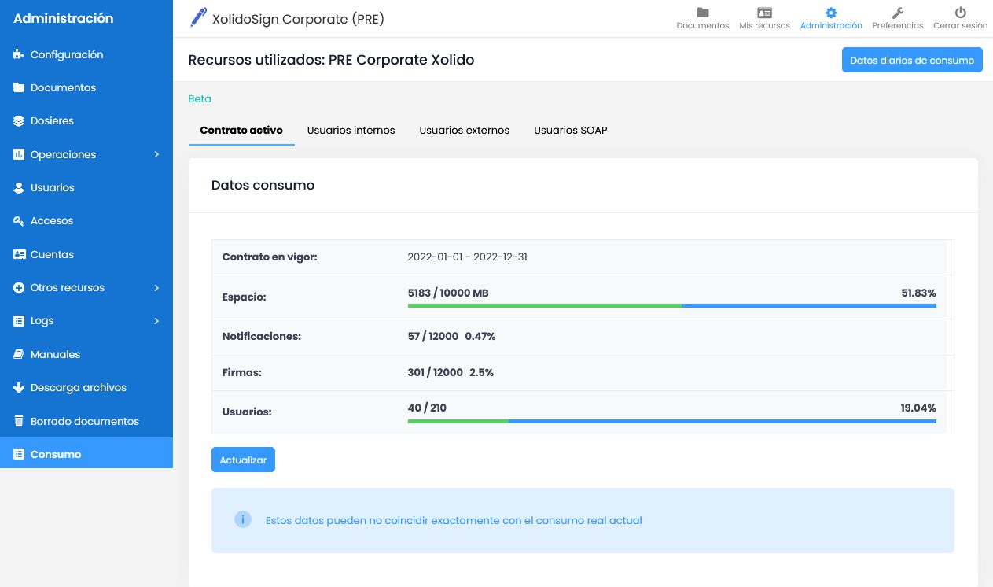Click the Manuales book icon
Viewport: 993px width, 587px height.
[19, 355]
